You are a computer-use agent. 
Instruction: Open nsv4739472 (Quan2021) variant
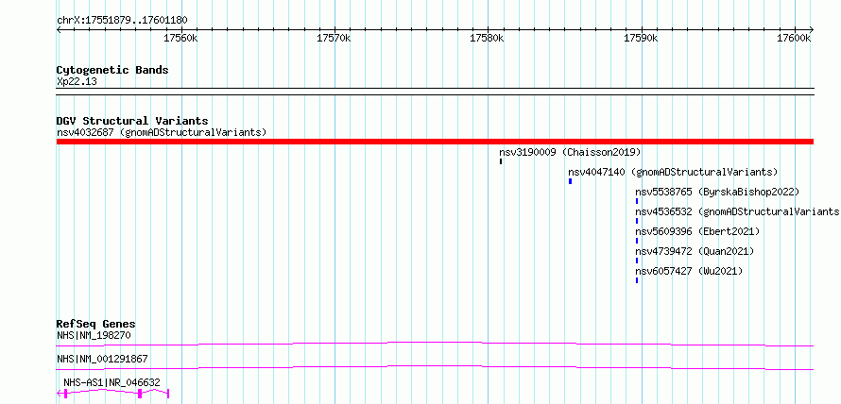(695, 251)
